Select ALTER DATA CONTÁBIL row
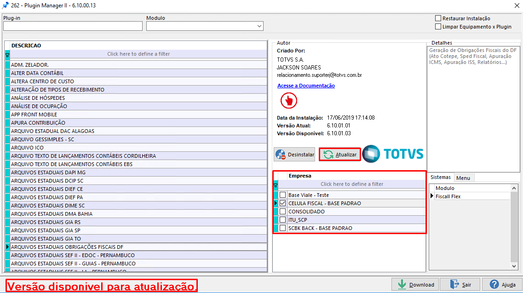 click(x=138, y=73)
